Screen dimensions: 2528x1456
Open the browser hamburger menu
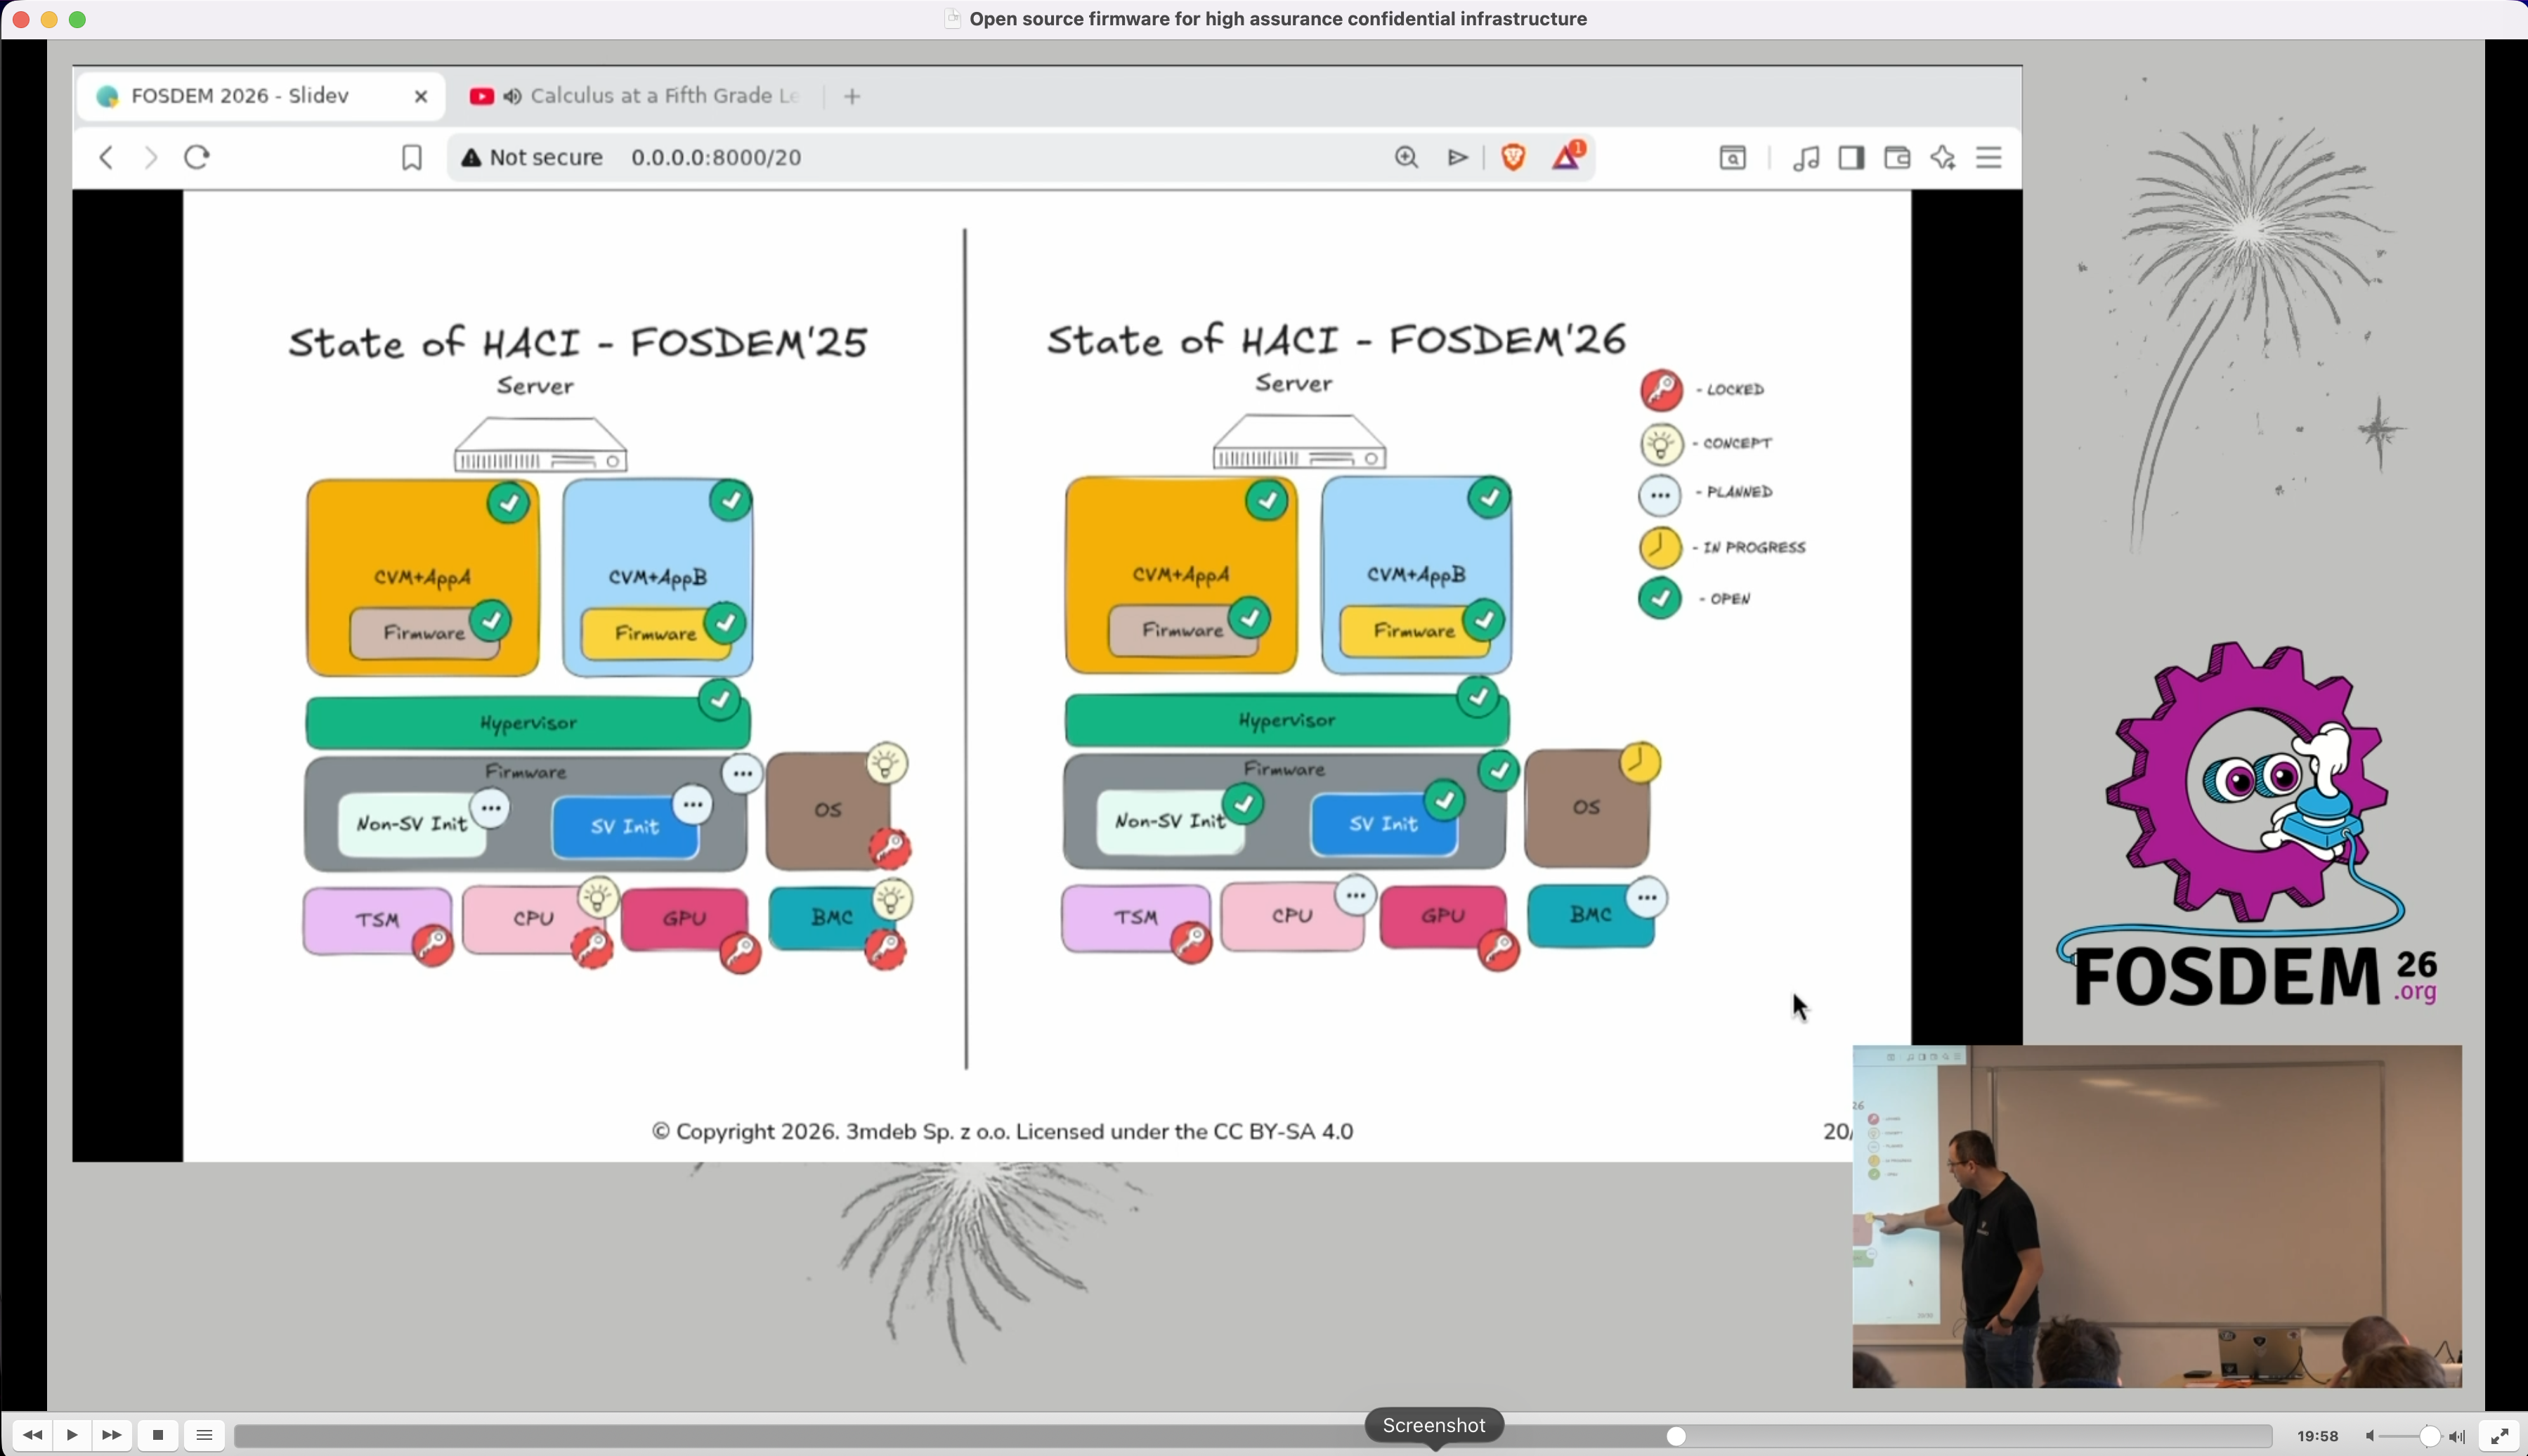click(x=1988, y=157)
